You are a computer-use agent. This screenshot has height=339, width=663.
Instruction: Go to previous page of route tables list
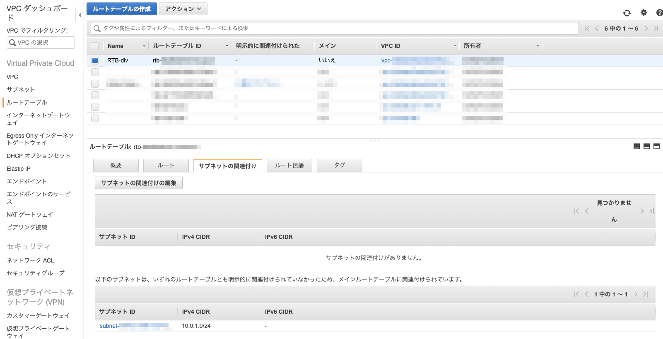click(x=597, y=29)
